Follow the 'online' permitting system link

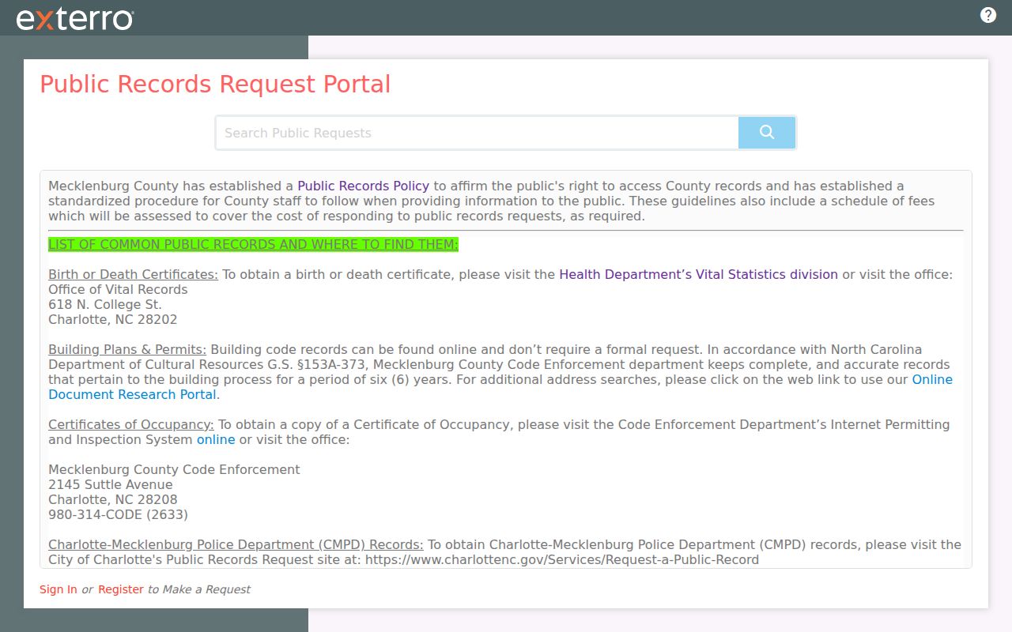click(x=216, y=439)
